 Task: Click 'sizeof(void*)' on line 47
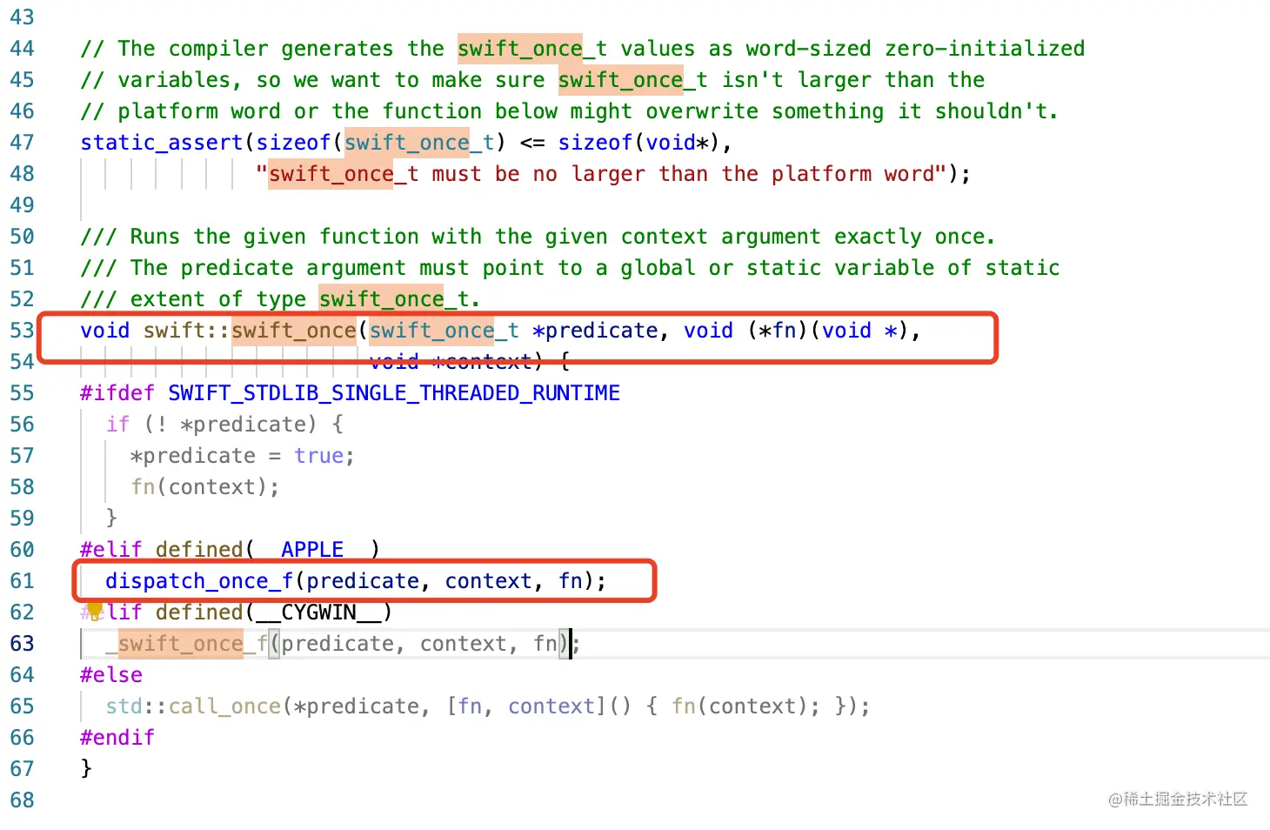click(639, 143)
